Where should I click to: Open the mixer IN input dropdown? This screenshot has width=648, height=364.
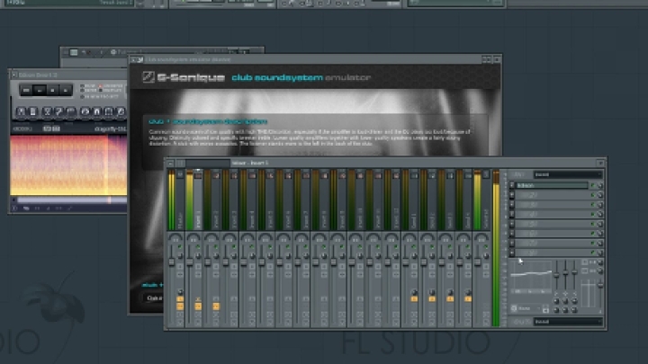(568, 174)
